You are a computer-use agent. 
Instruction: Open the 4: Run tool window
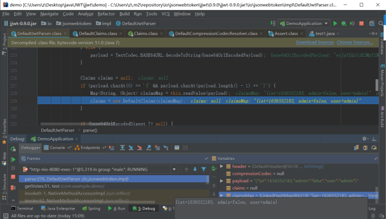[x=117, y=208]
